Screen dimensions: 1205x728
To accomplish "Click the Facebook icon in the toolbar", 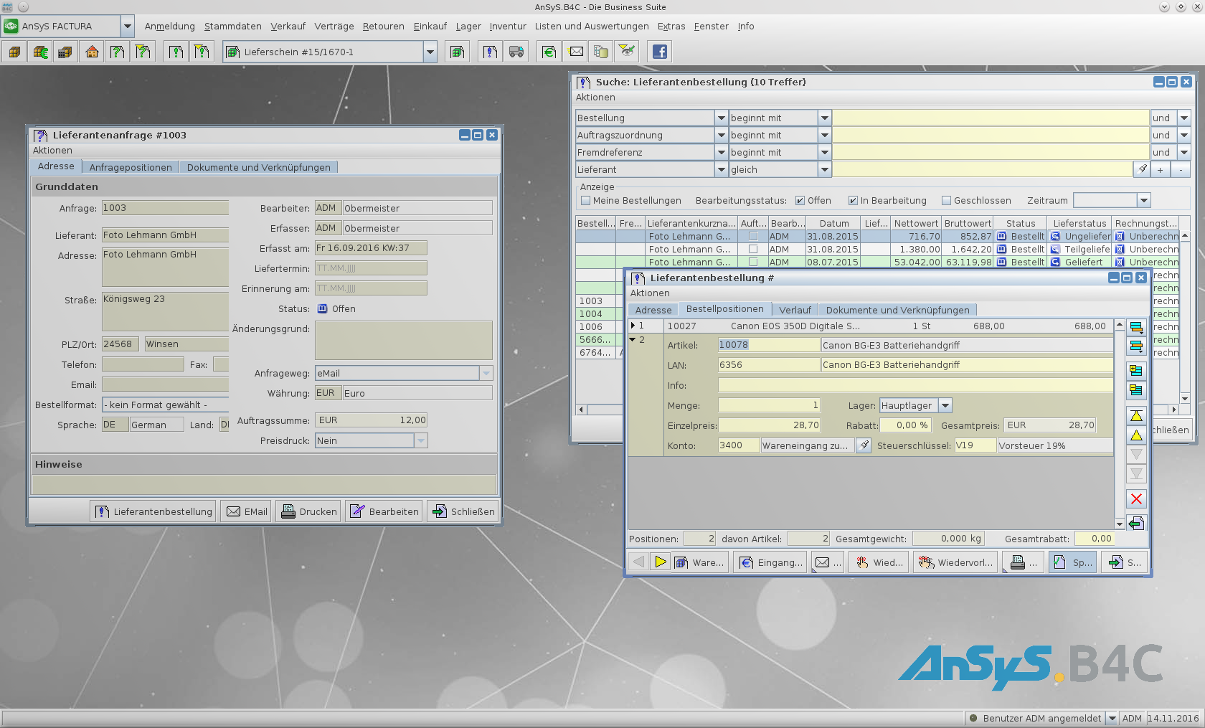I will click(659, 52).
